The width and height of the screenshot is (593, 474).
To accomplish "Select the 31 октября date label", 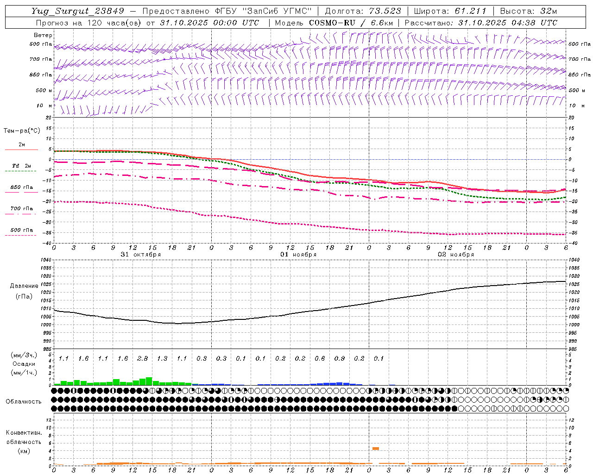I will 141,255.
